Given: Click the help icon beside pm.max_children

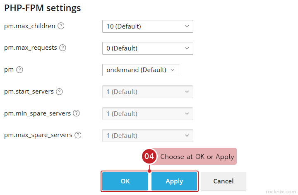Looking at the screenshot, I should click(x=61, y=26).
